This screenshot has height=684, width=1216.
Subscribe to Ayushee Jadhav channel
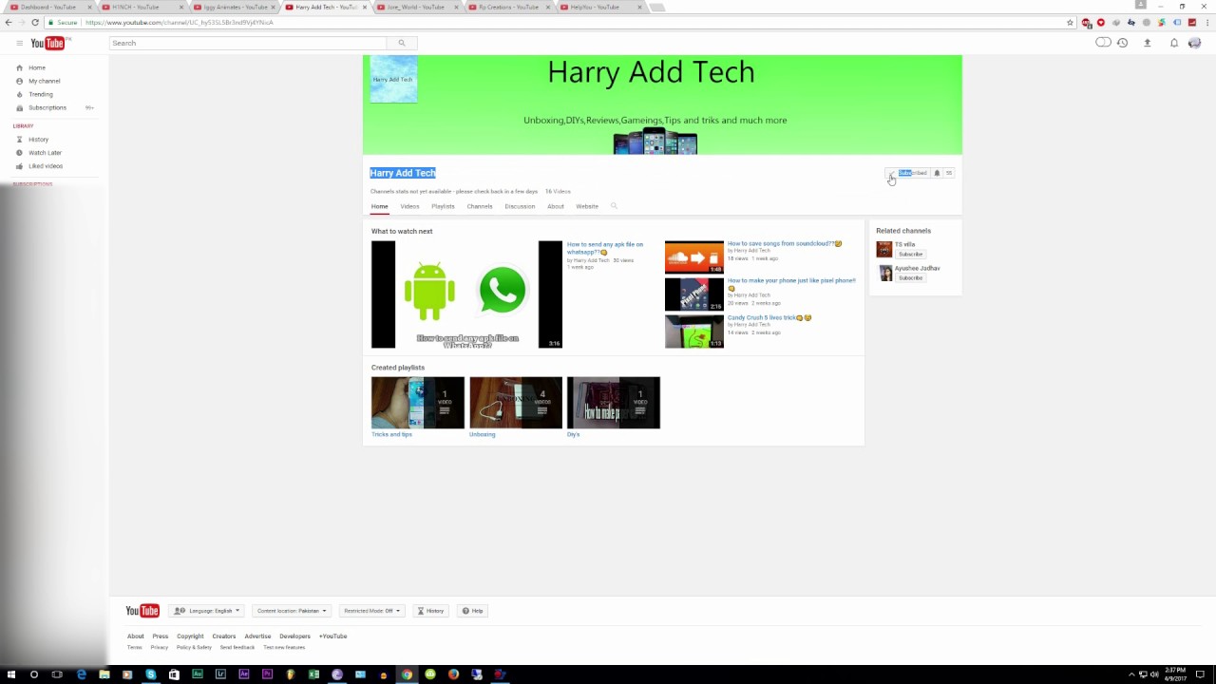coord(910,278)
